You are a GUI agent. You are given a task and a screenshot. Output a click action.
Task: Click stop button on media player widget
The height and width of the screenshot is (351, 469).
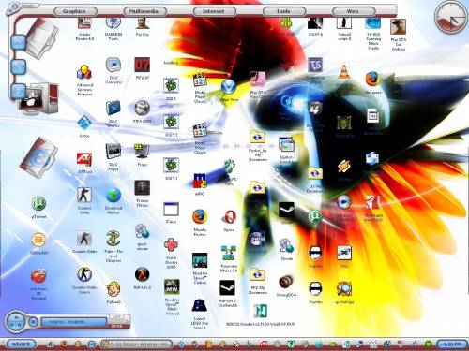[x=34, y=322]
